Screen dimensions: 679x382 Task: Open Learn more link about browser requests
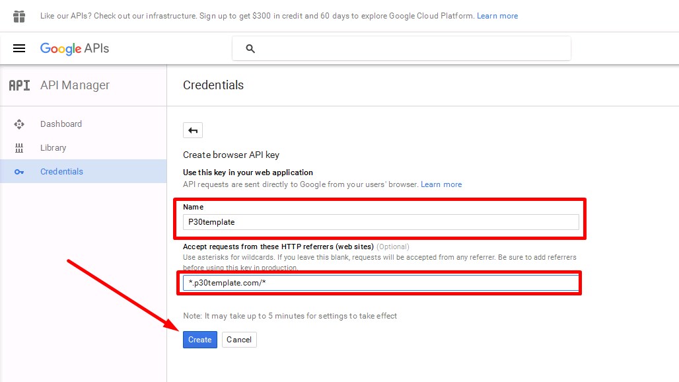click(x=441, y=184)
